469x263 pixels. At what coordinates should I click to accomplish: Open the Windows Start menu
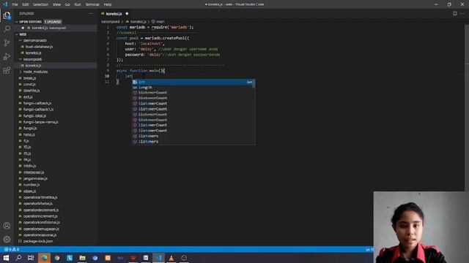pos(6,258)
